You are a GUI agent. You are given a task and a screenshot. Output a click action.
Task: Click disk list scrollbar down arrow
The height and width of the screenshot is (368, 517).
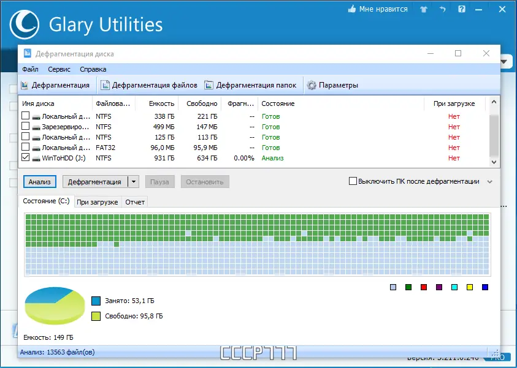click(494, 162)
